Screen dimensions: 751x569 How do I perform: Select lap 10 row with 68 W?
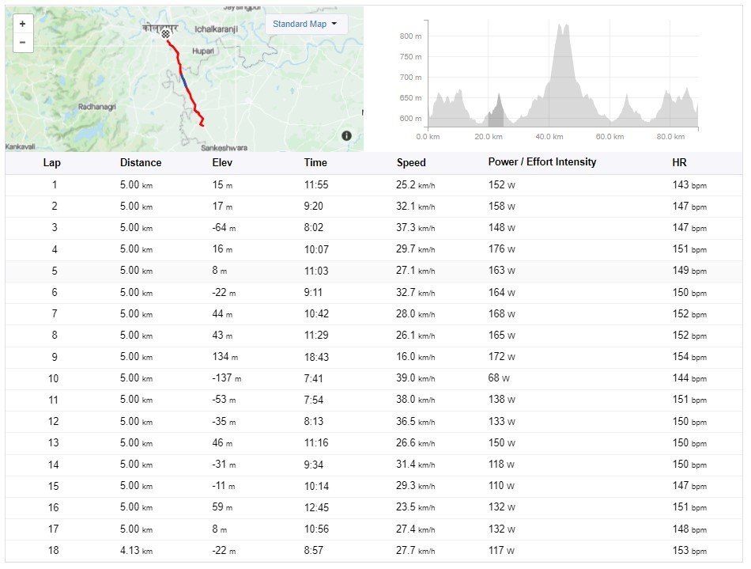click(375, 378)
